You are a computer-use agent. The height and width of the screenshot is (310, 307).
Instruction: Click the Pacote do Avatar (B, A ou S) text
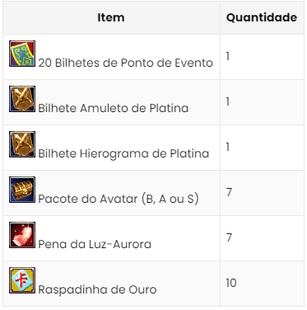pyautogui.click(x=119, y=199)
